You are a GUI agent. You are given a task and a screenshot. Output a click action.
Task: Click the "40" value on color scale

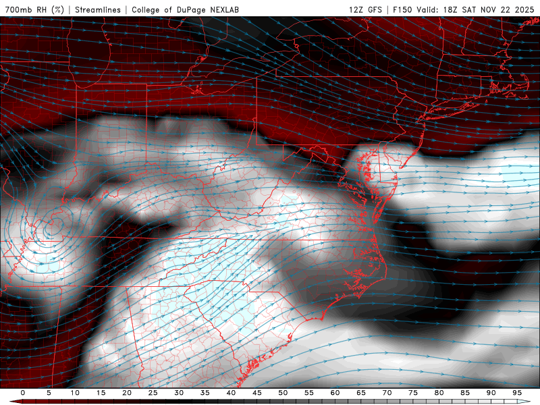point(231,393)
